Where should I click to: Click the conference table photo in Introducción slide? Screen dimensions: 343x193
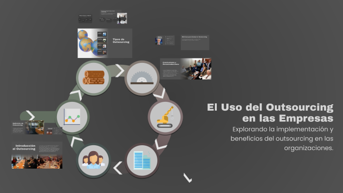37,161
